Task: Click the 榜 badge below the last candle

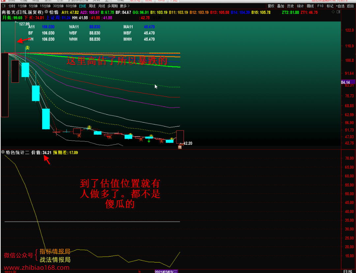Action: (180, 147)
